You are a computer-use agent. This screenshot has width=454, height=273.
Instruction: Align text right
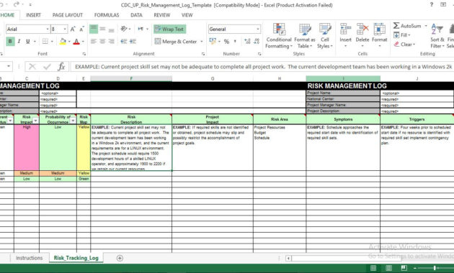pyautogui.click(x=111, y=41)
